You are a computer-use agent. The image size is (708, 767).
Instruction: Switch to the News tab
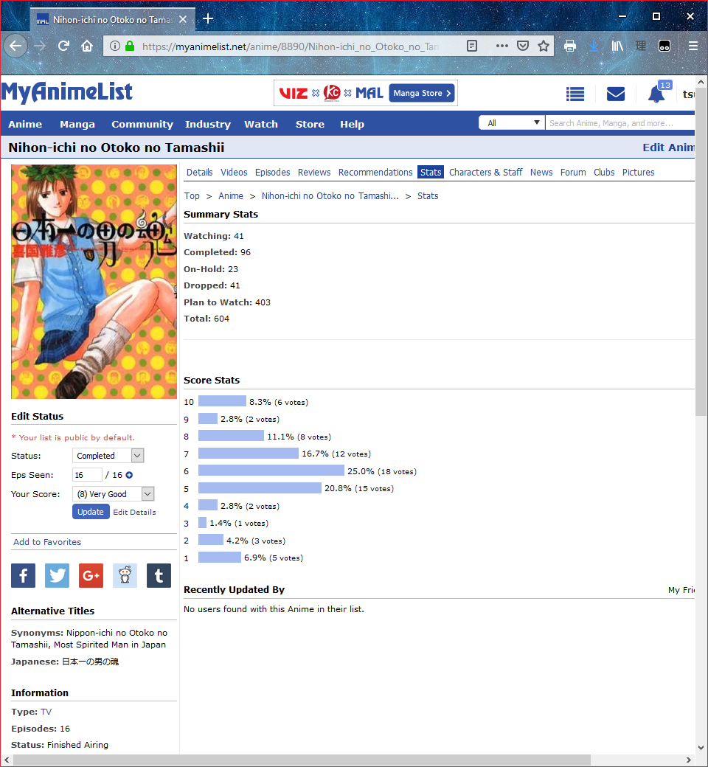[541, 172]
